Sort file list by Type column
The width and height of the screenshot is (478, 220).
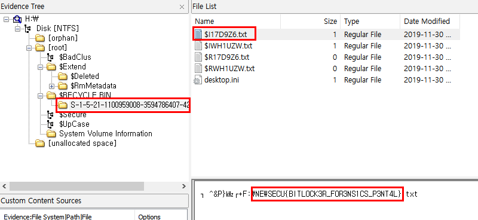pyautogui.click(x=370, y=22)
